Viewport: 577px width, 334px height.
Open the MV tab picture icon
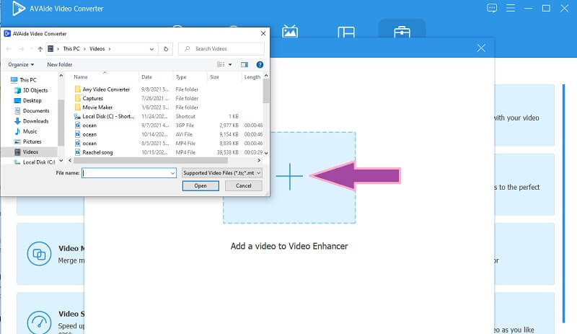[x=290, y=32]
